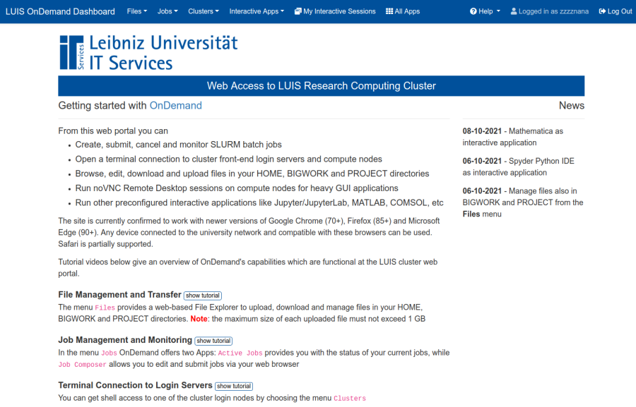Click Logged in as zzzznana text
The height and width of the screenshot is (407, 636).
pos(553,11)
